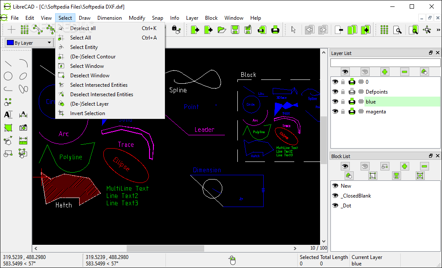Click the horizontal scrollbar thumb under canvas
Screen dimensions: 442x268
pyautogui.click(x=165, y=248)
